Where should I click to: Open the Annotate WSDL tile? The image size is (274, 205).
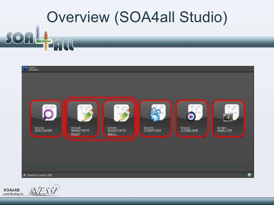(119, 119)
